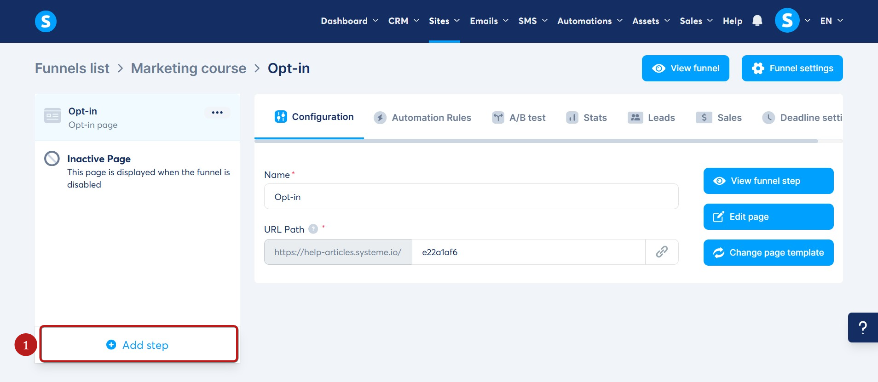Switch to the A/B test tab

519,118
